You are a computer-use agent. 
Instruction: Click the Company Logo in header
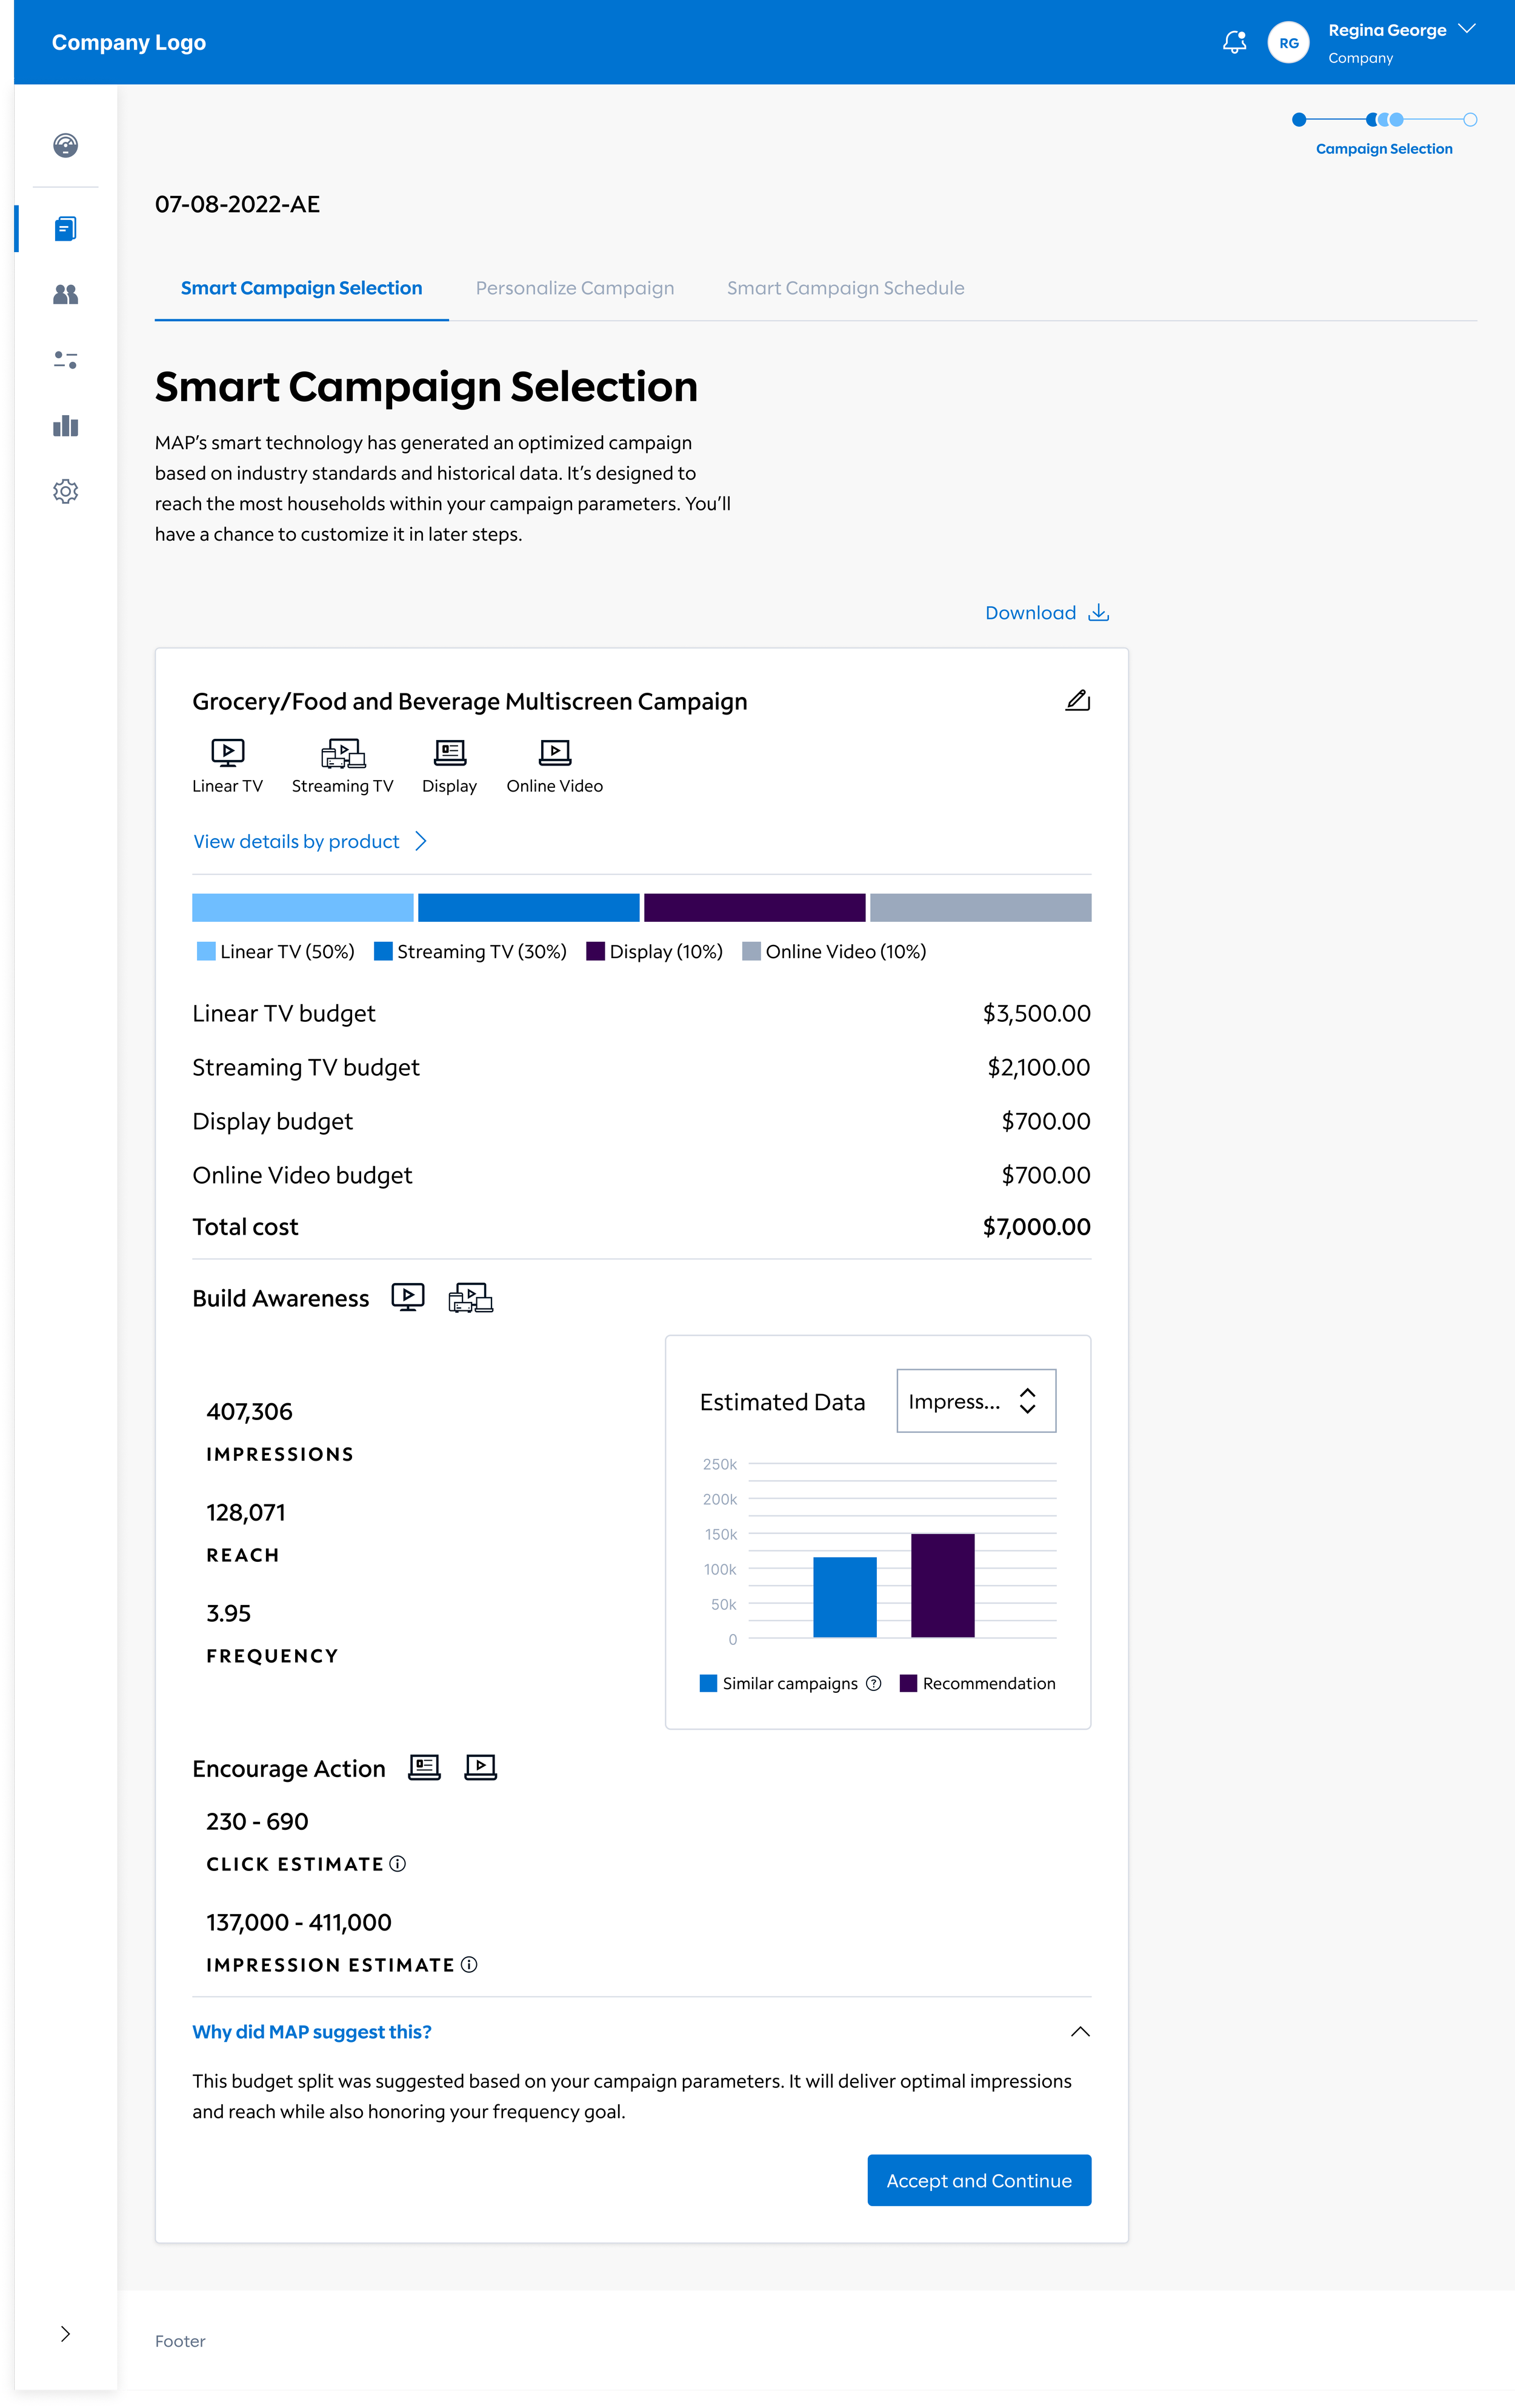tap(129, 42)
